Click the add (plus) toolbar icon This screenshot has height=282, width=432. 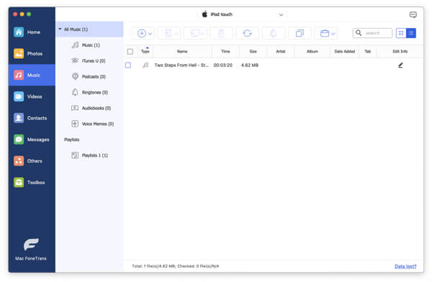tap(142, 33)
